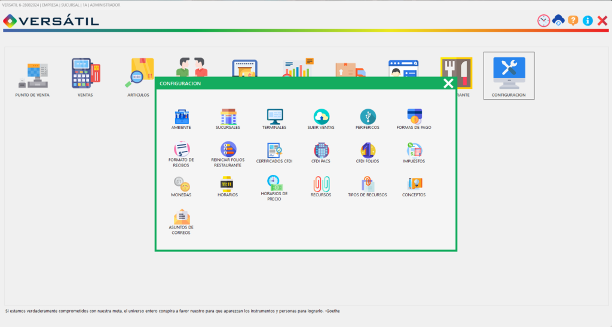This screenshot has width=612, height=327.
Task: Click the 'CONFIGURACION' panel title text
Action: [x=180, y=84]
